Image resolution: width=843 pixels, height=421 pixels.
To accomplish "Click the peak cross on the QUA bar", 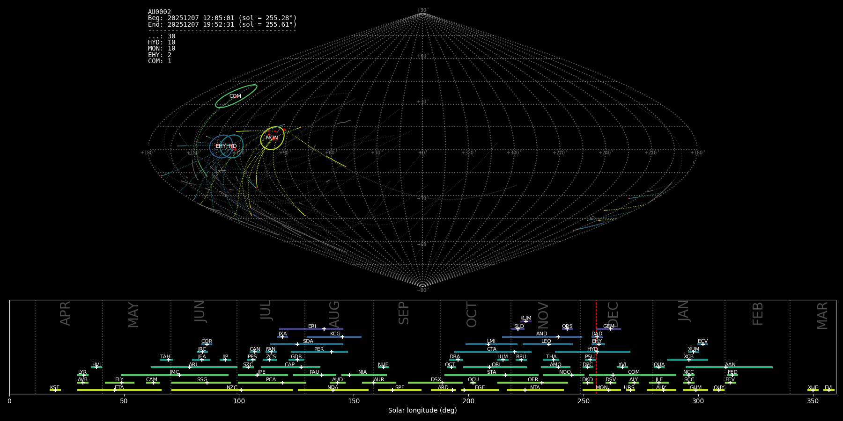I will click(x=658, y=367).
